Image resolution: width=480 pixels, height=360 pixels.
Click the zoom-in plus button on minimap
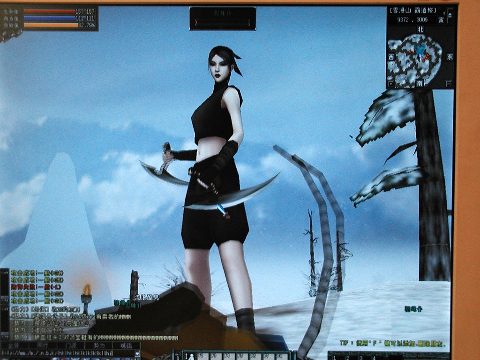[391, 84]
